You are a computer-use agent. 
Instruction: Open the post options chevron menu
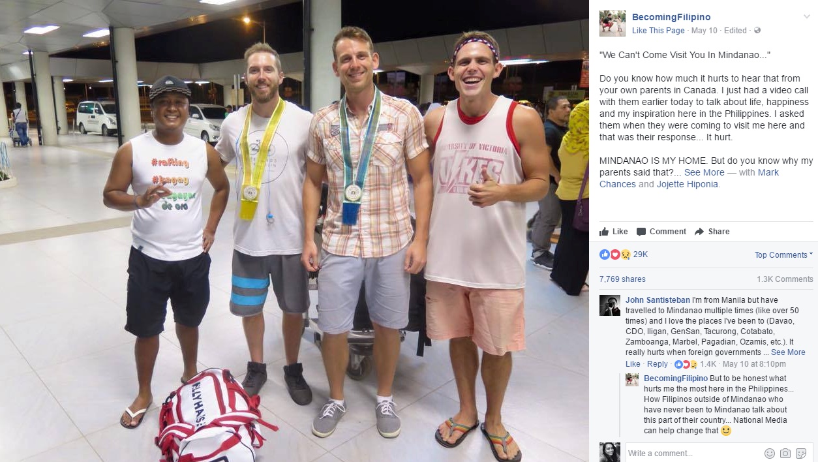point(806,17)
